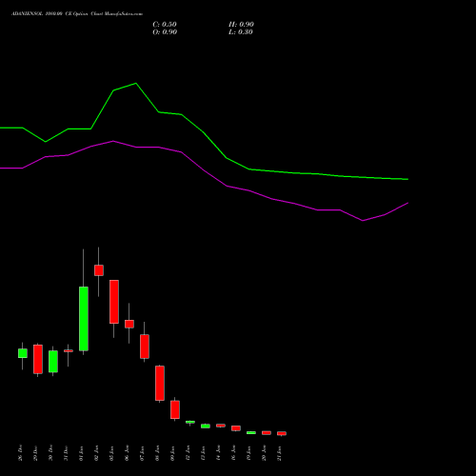Select the green candle for 30 Dec
The height and width of the screenshot is (476, 476).
[x=53, y=362]
